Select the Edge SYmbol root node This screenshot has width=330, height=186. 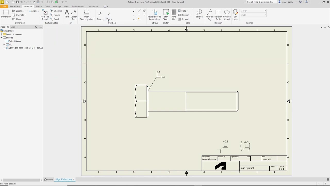pyautogui.click(x=9, y=31)
